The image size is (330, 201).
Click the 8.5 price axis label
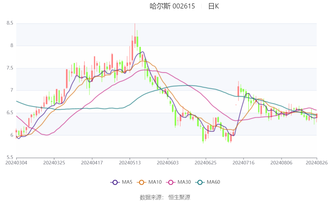click(10, 23)
